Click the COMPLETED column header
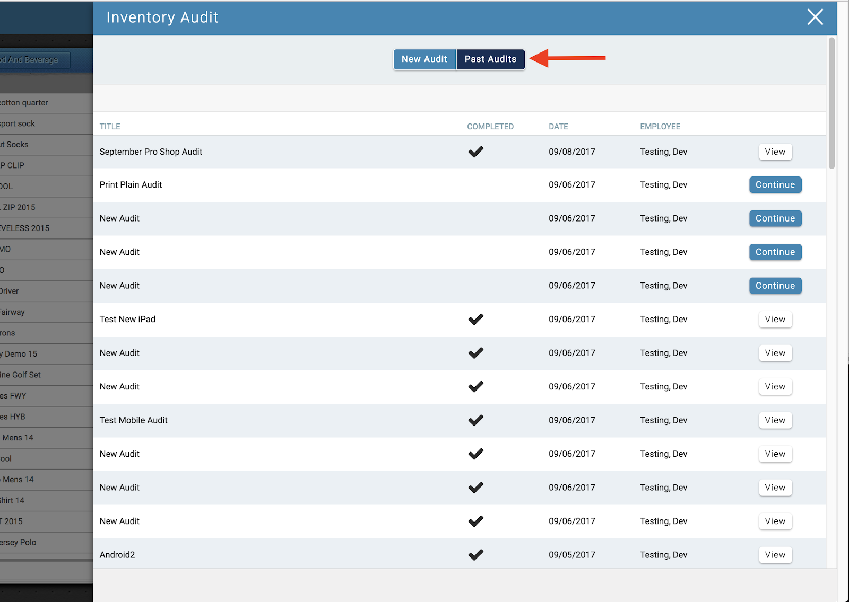The height and width of the screenshot is (602, 849). tap(490, 126)
